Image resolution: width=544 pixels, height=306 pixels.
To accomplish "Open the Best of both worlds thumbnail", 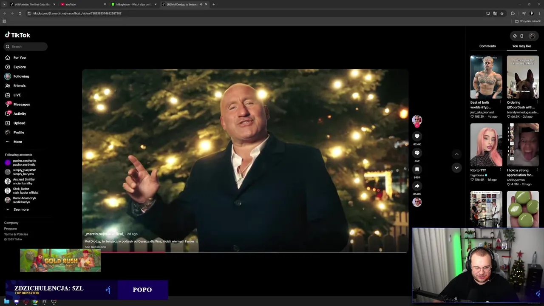I will (x=486, y=77).
